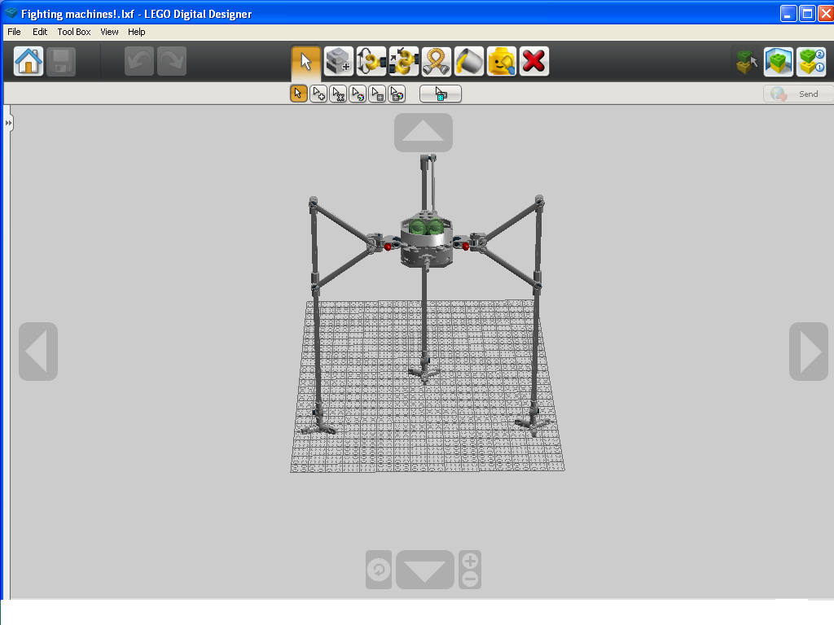Choose the Hinge Align tool
834x625 pixels.
(403, 61)
